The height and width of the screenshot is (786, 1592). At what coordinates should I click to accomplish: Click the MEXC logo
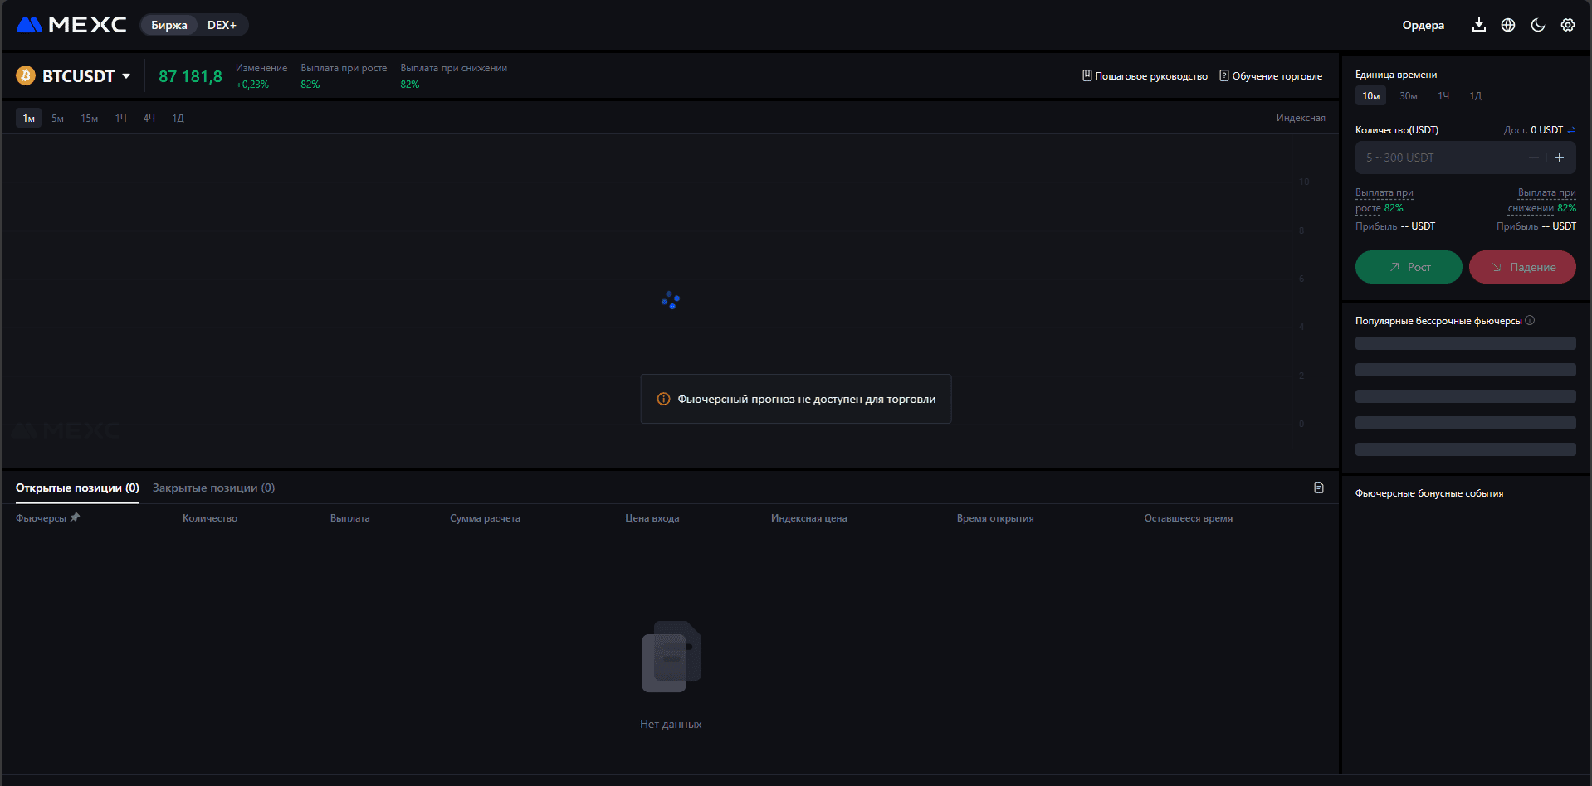[71, 25]
